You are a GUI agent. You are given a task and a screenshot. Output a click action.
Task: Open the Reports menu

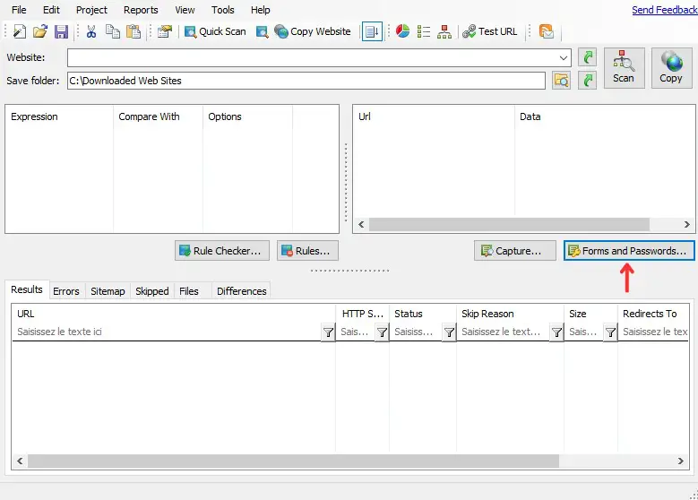coord(141,10)
